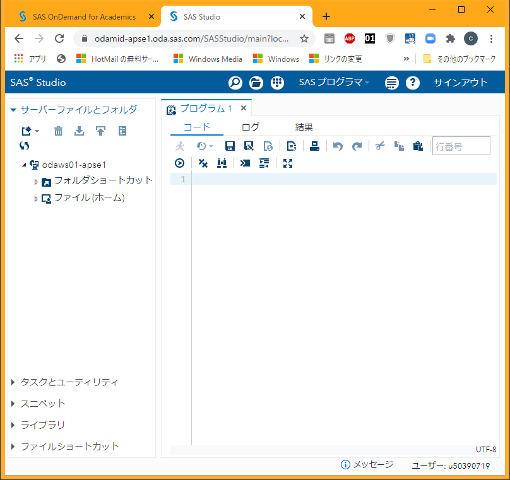Click the properties icon in files panel

point(122,131)
